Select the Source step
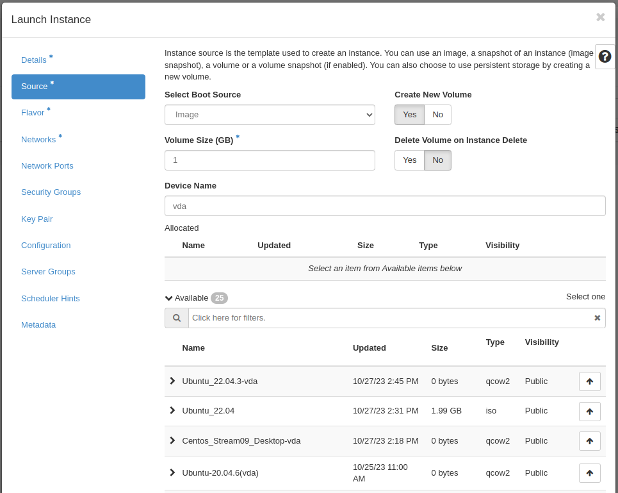Viewport: 618px width, 493px height. tap(78, 87)
